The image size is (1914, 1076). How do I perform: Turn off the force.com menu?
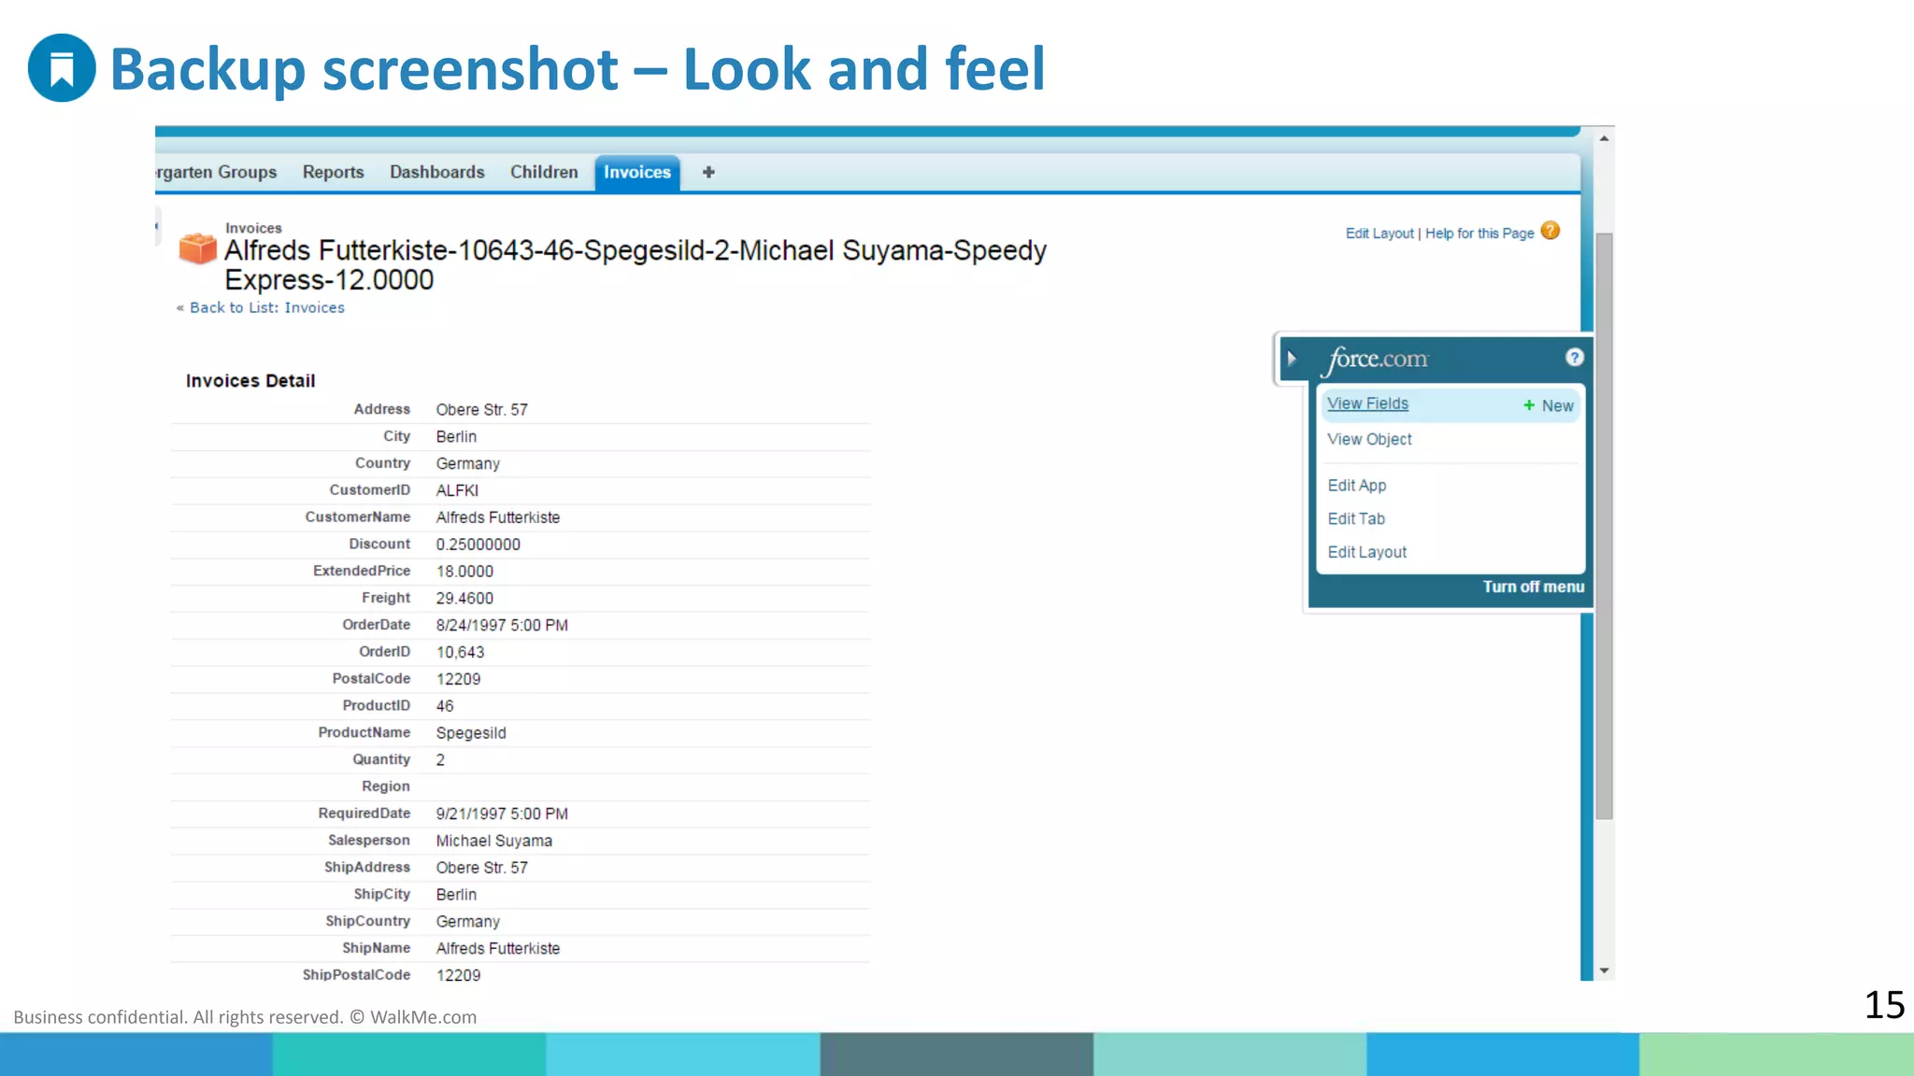click(1533, 587)
